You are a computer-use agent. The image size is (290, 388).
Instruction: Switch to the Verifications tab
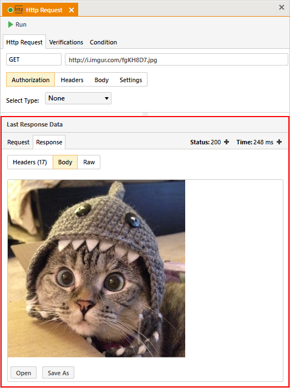pyautogui.click(x=66, y=42)
